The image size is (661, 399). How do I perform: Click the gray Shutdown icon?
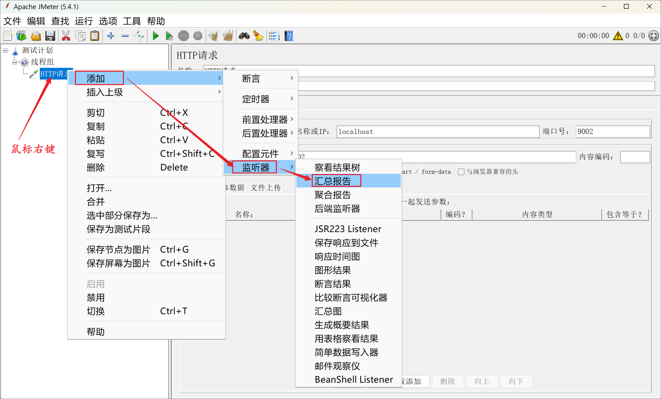pyautogui.click(x=198, y=36)
